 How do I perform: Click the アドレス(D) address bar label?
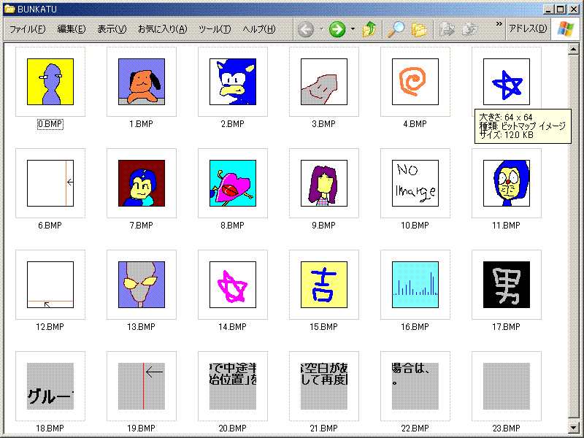point(528,29)
